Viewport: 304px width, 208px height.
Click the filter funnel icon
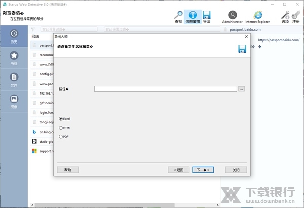pyautogui.click(x=33, y=29)
